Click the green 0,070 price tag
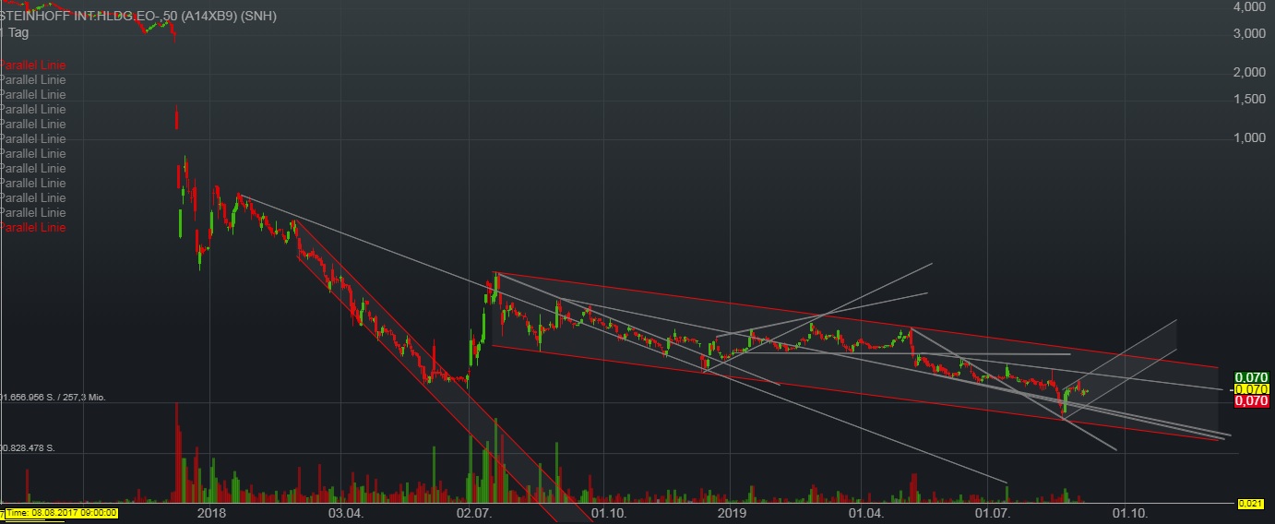Image resolution: width=1275 pixels, height=524 pixels. pos(1251,378)
